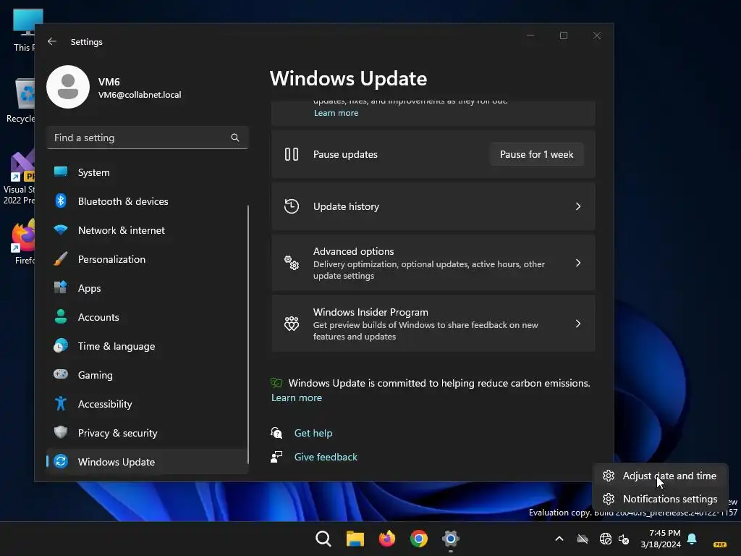The width and height of the screenshot is (741, 556).
Task: Open Network & internet category
Action: pos(147,230)
